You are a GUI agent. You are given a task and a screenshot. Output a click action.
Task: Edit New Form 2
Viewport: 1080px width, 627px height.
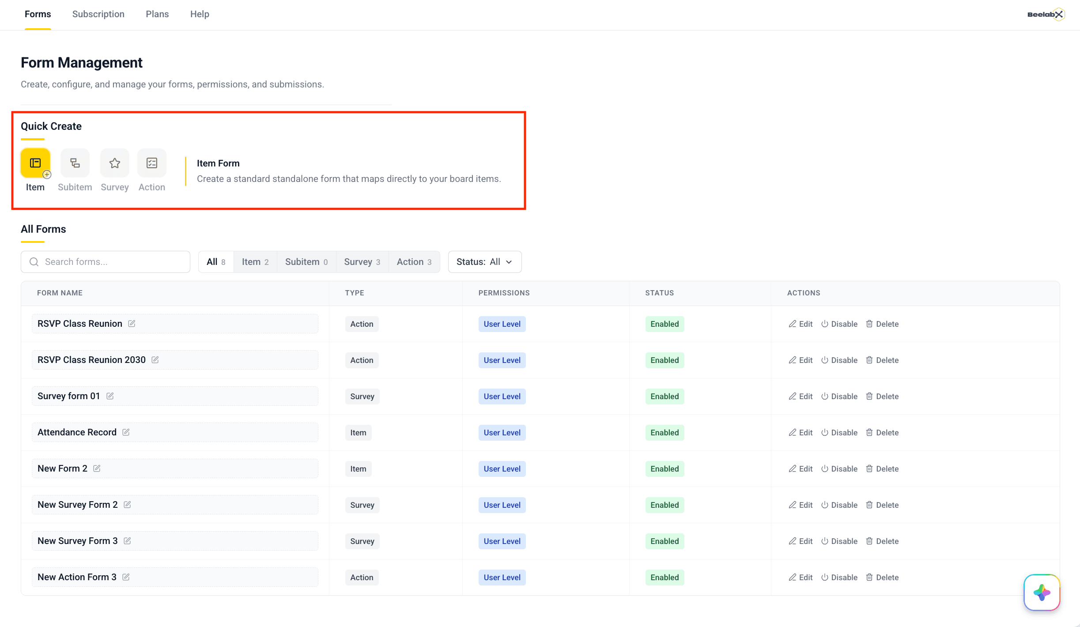pos(801,469)
